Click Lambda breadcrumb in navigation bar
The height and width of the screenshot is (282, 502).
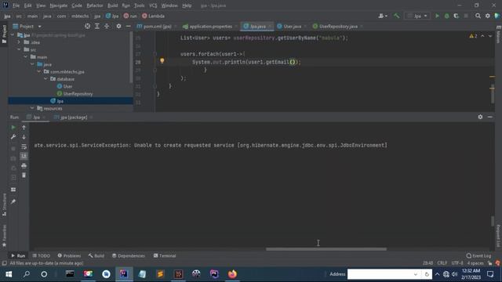pos(154,16)
